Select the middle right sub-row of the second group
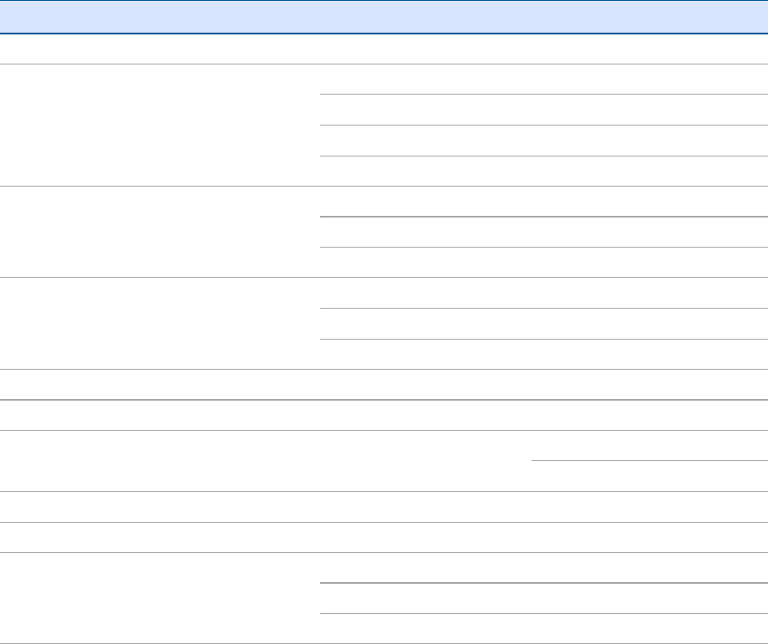 pos(543,232)
